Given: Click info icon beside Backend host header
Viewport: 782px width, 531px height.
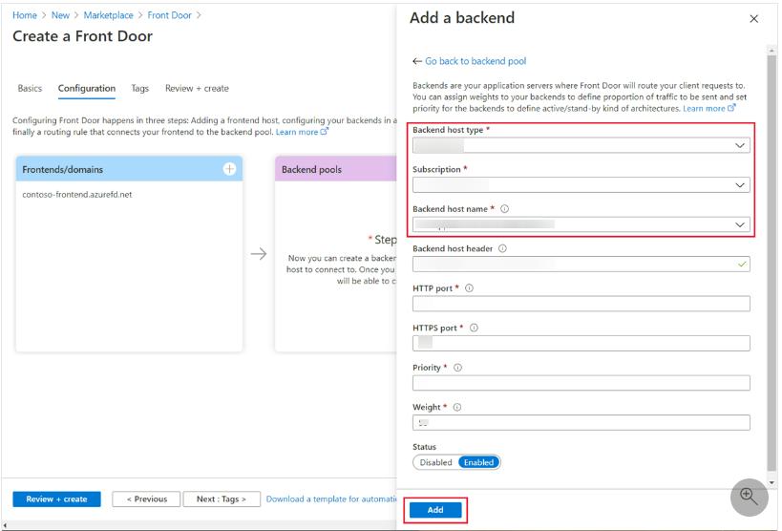Looking at the screenshot, I should pos(502,249).
